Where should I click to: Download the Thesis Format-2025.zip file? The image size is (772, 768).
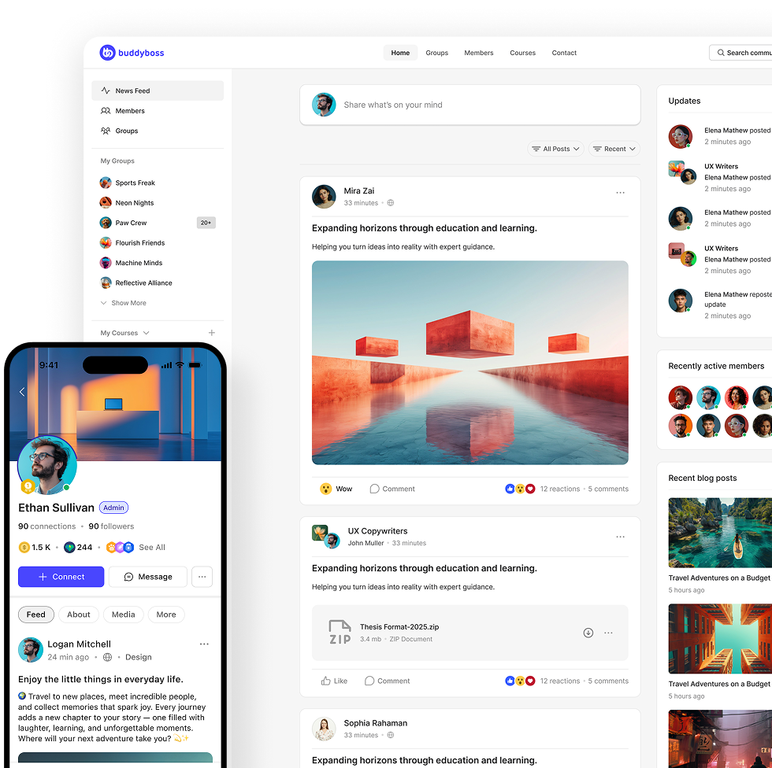(588, 633)
